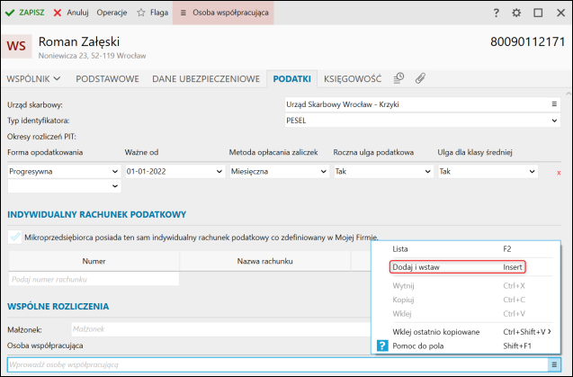Delete the PIT period row with red x

click(x=559, y=171)
